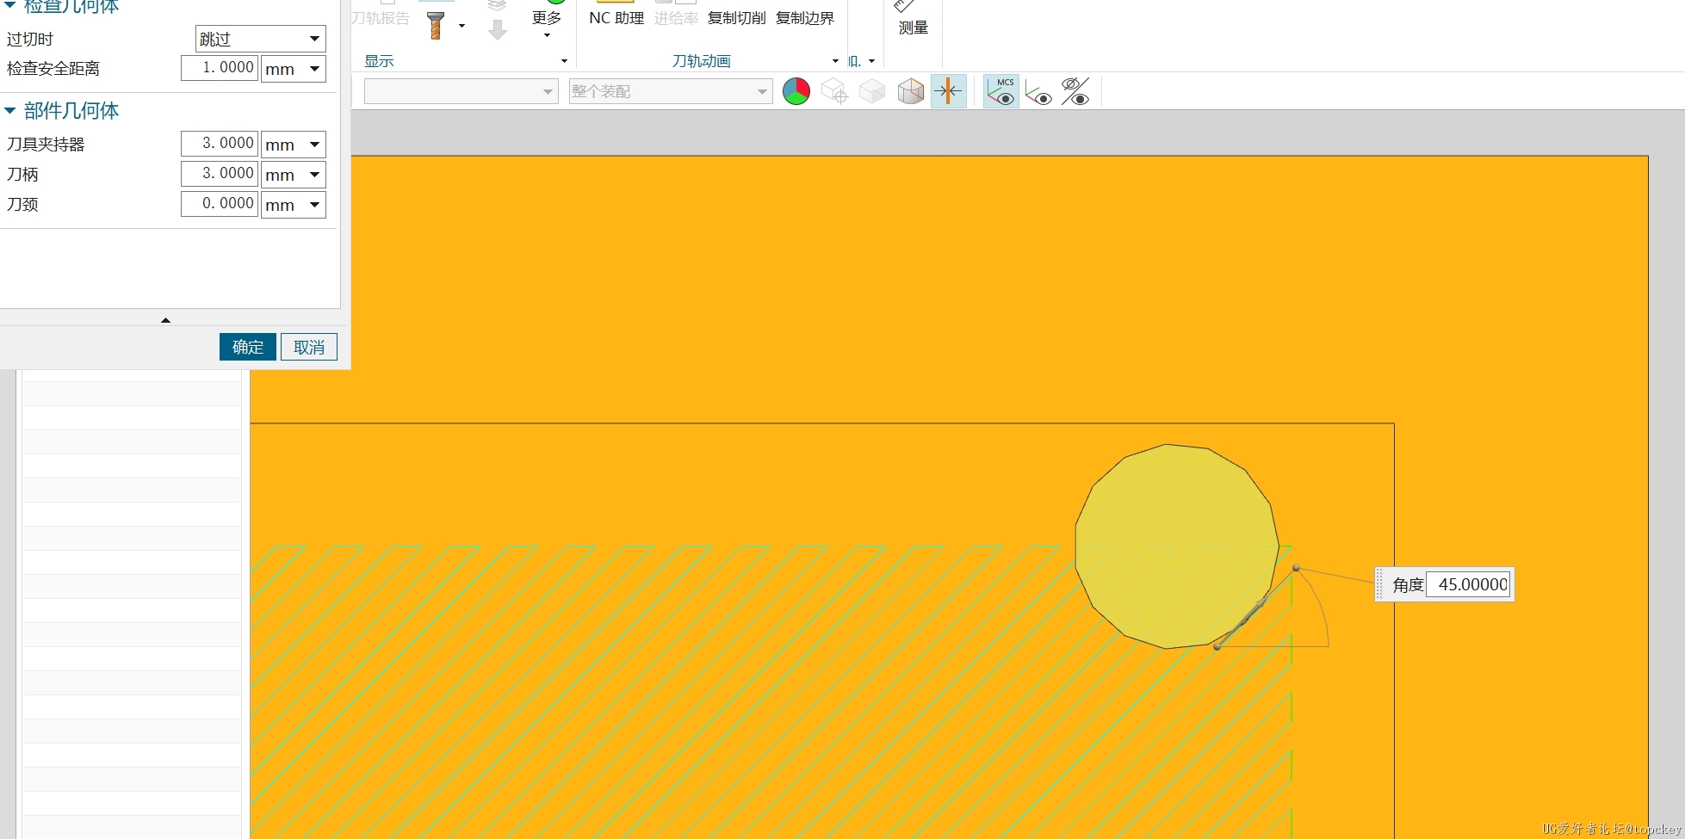The height and width of the screenshot is (839, 1685).
Task: Collapse the 检查几何体 section
Action: tap(10, 7)
